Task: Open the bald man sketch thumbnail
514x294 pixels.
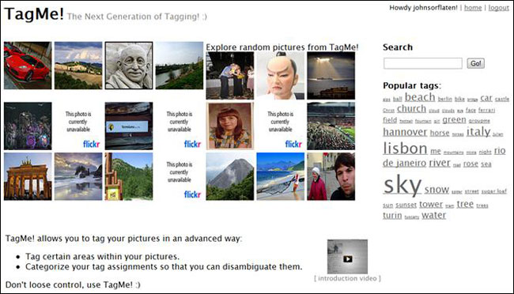Action: point(129,66)
